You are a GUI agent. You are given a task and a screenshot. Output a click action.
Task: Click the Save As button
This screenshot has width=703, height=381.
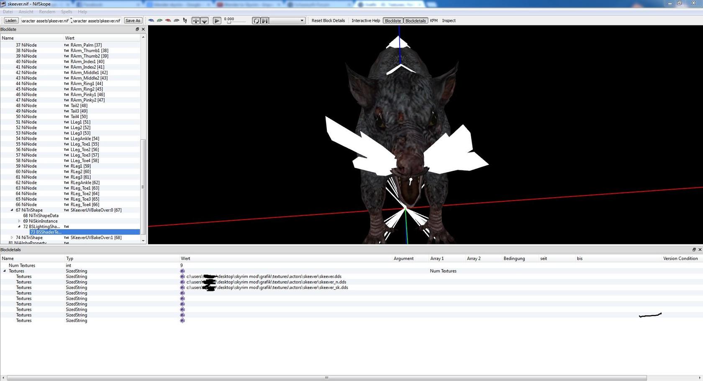[133, 21]
